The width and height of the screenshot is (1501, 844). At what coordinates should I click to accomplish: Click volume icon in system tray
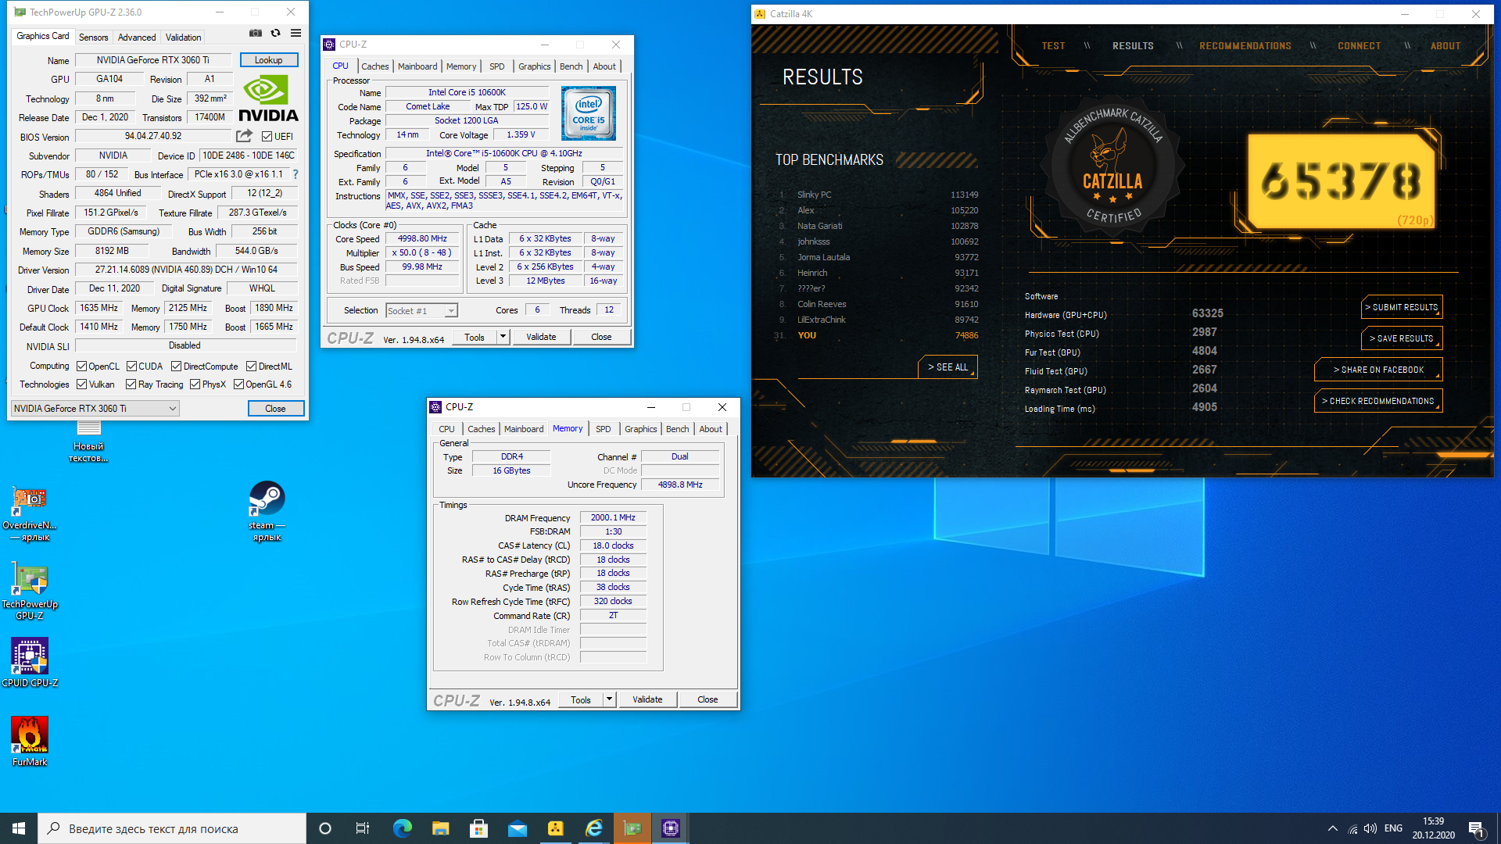[1370, 828]
